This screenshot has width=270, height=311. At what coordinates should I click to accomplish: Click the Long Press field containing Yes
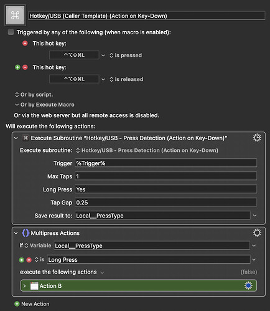point(165,189)
